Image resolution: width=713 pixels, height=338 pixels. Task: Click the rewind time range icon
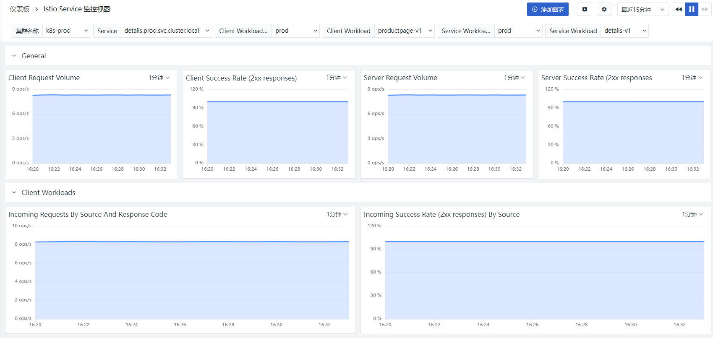click(x=679, y=9)
